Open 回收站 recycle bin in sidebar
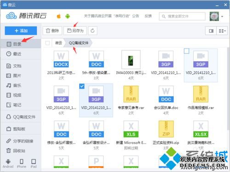This screenshot has height=172, width=230. (x=21, y=151)
